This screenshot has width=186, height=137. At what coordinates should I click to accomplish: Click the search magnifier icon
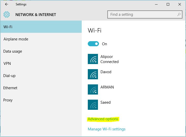(x=179, y=14)
